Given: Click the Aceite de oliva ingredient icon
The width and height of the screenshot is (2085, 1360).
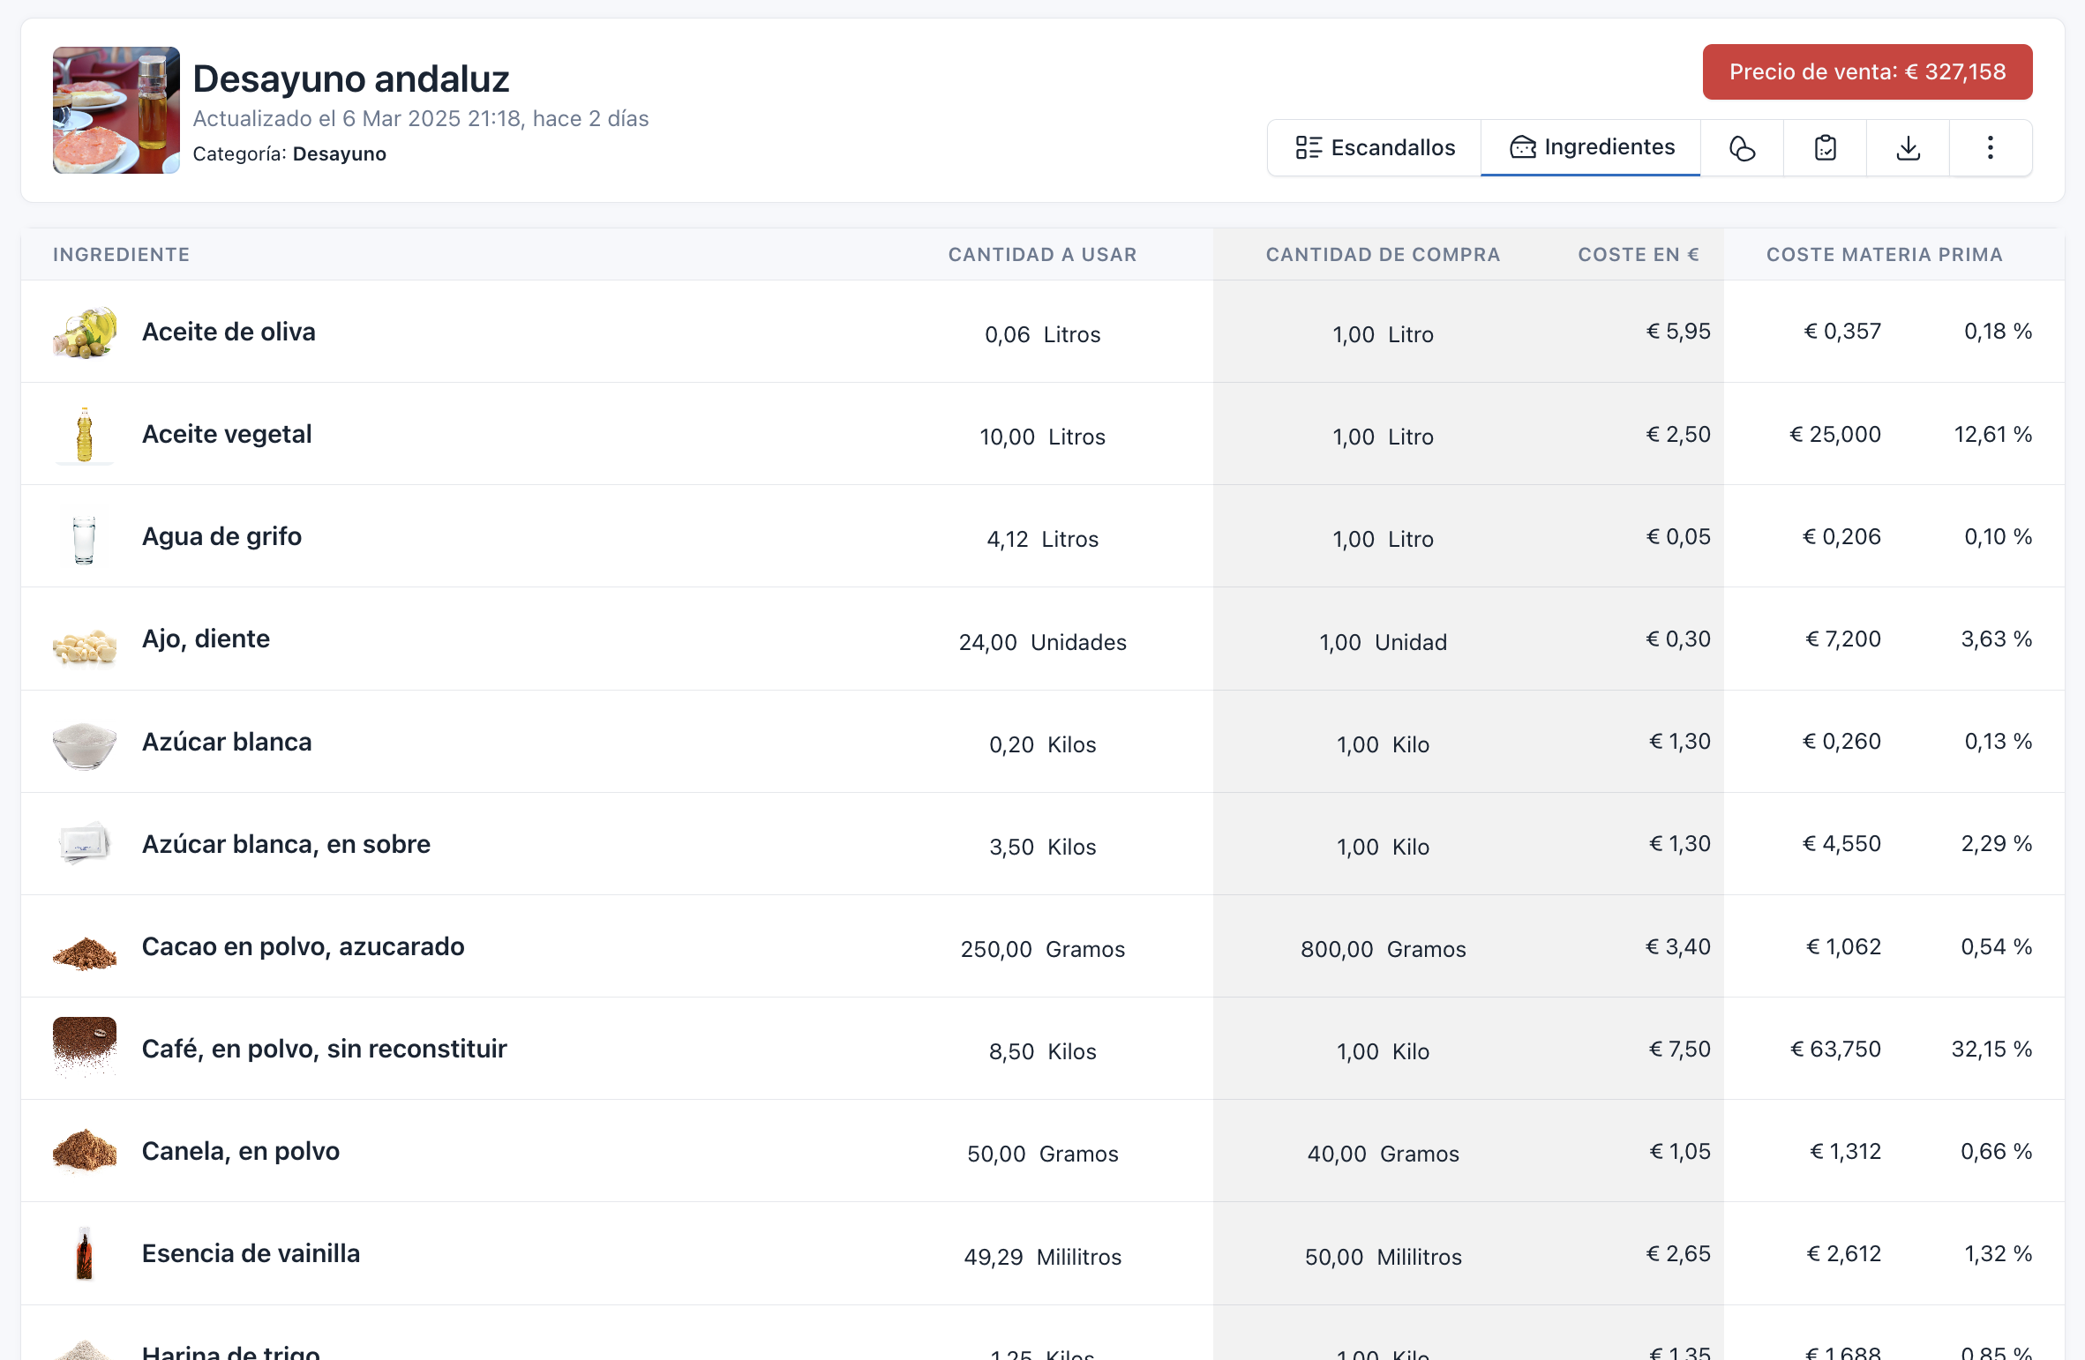Looking at the screenshot, I should coord(85,332).
